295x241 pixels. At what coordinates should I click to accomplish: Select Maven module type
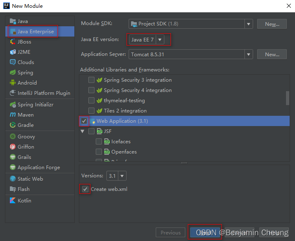pyautogui.click(x=40, y=115)
